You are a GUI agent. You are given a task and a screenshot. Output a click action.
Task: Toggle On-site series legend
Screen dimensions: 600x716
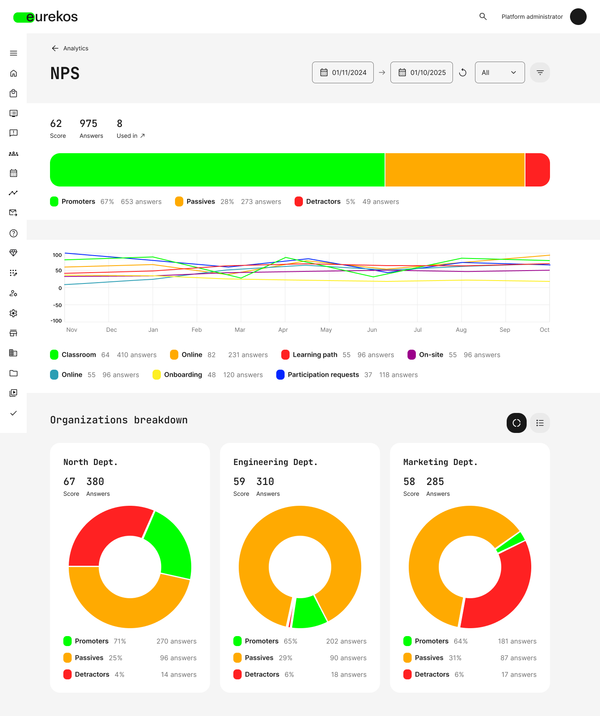click(454, 355)
